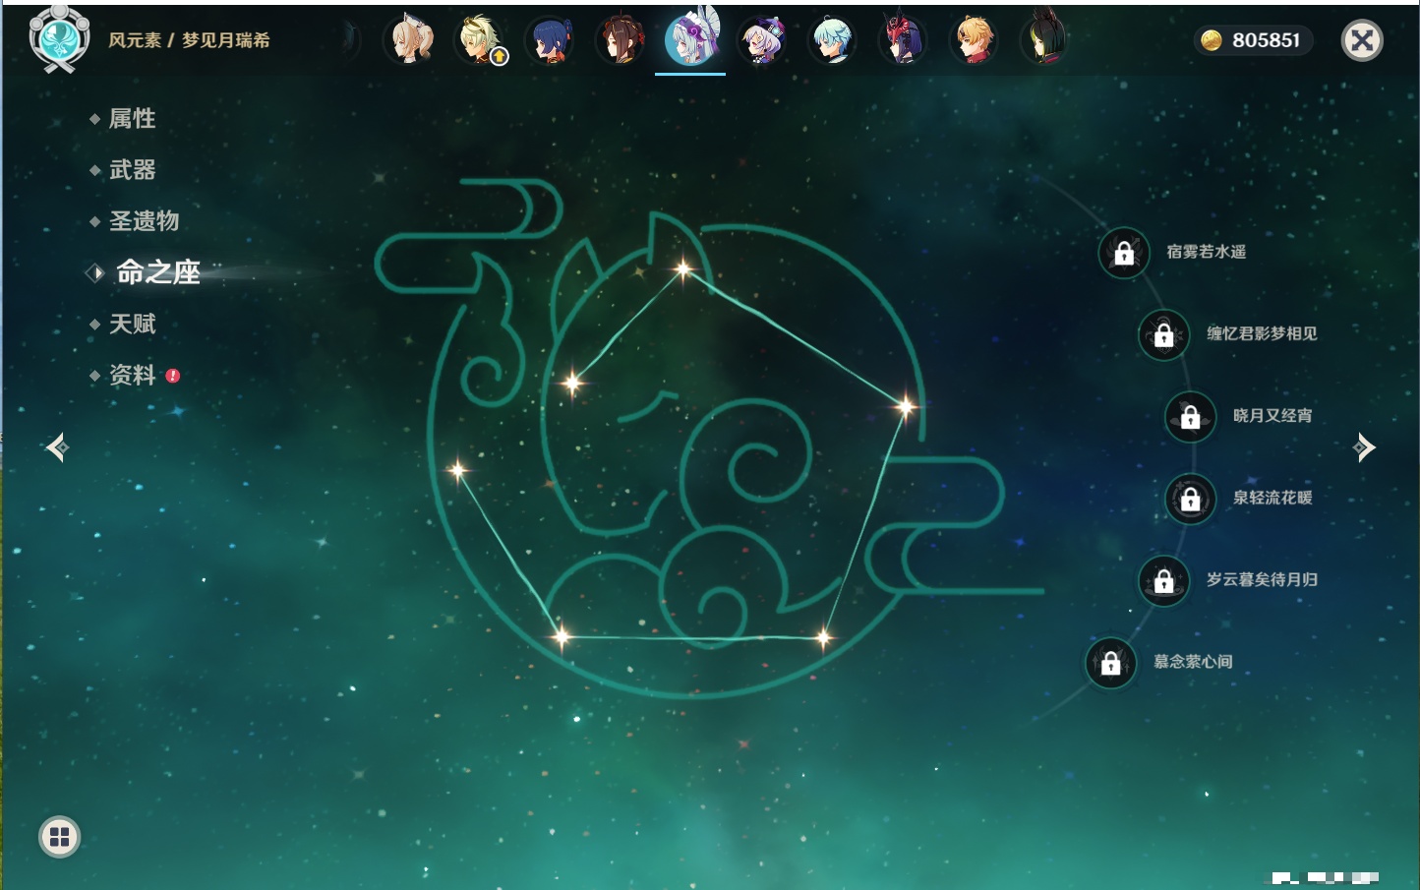Viewport: 1420px width, 890px height.
Task: Select the blonde ponytail character portrait
Action: point(410,40)
